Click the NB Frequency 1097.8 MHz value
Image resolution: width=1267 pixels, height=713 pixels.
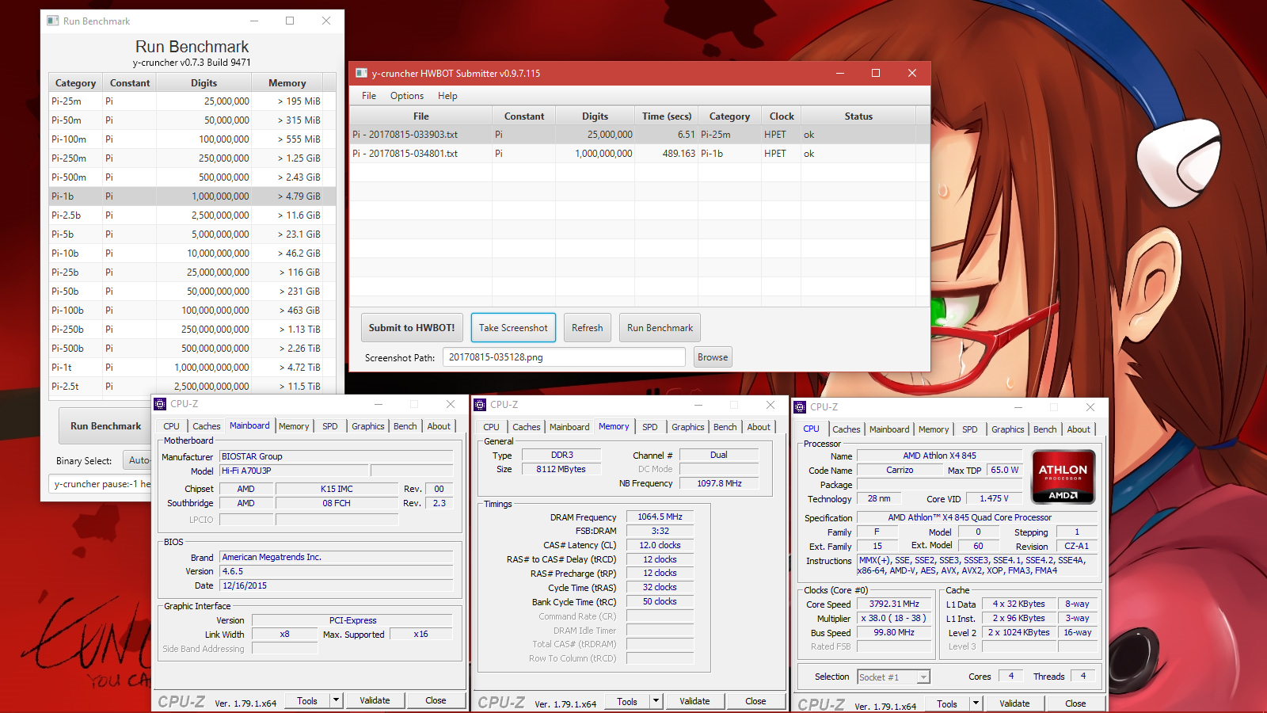[719, 483]
